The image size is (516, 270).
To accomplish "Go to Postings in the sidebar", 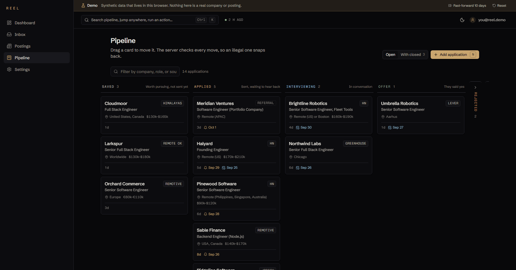I will [x=37, y=46].
